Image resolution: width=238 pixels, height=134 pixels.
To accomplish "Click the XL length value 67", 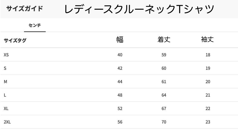I will [x=164, y=109].
